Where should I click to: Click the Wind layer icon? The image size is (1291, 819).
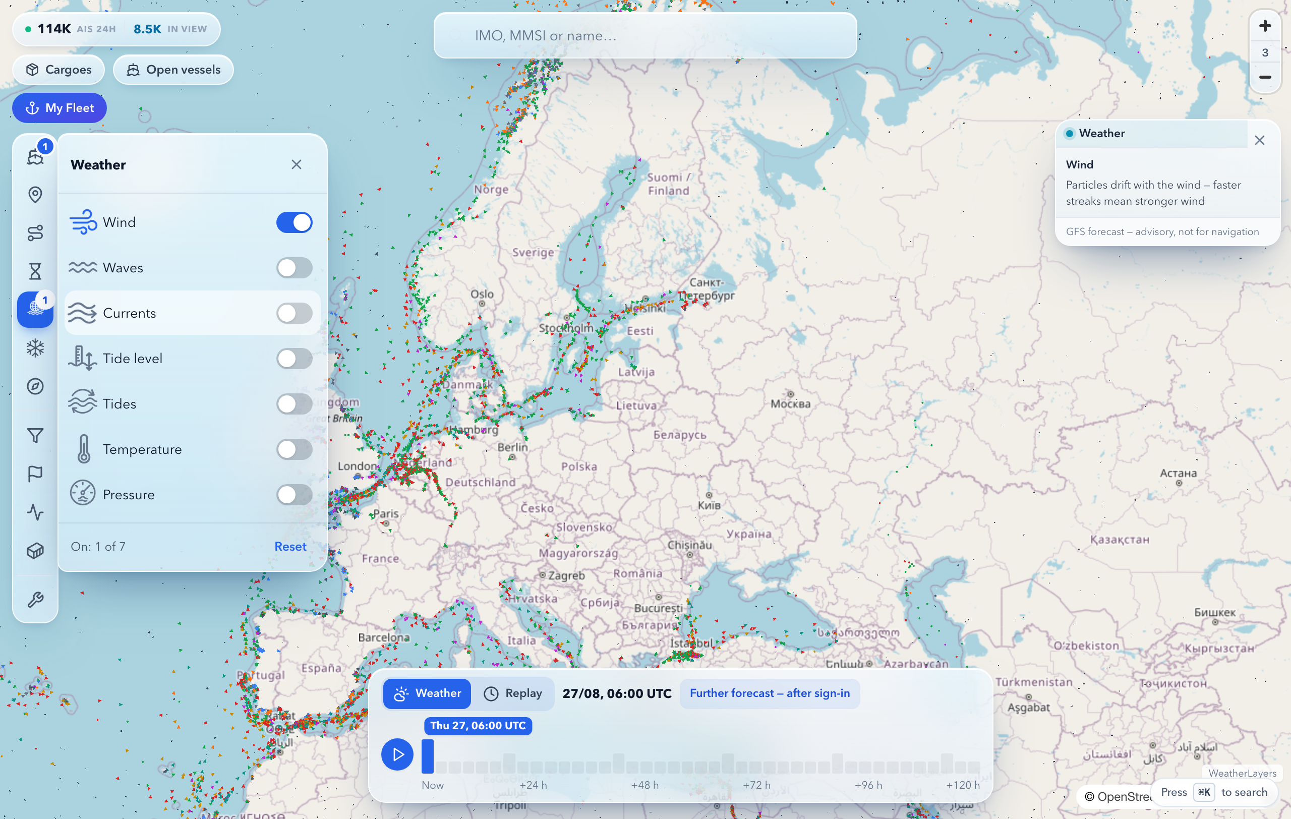tap(83, 222)
